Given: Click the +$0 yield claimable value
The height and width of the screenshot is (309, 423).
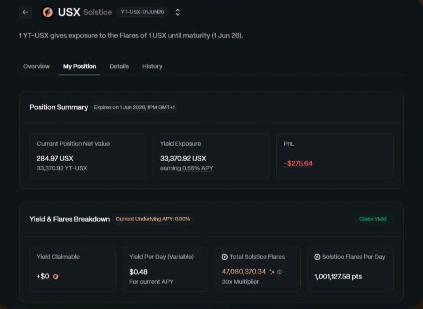Looking at the screenshot, I should [43, 276].
